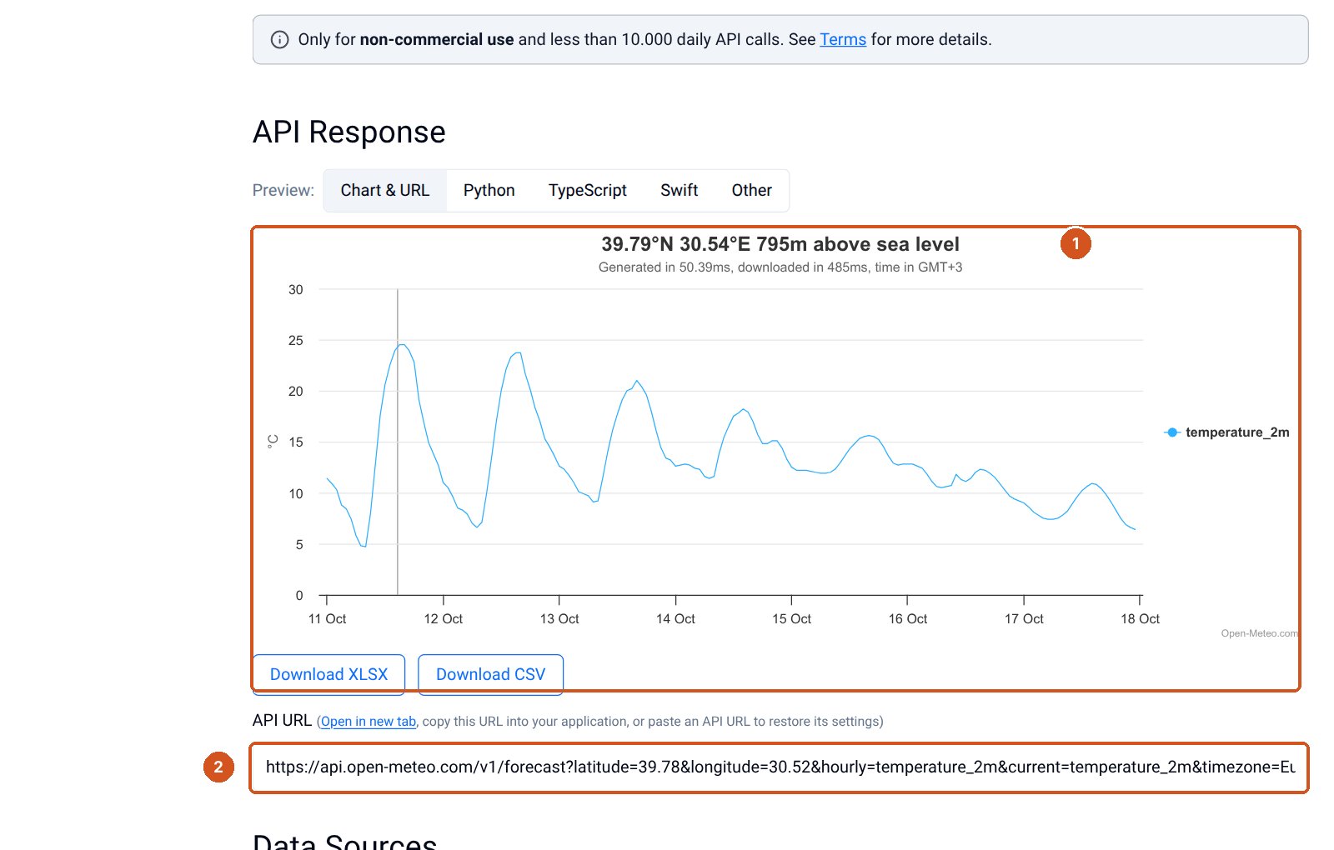The image size is (1334, 850).
Task: Click the API Response heading
Action: [x=349, y=132]
